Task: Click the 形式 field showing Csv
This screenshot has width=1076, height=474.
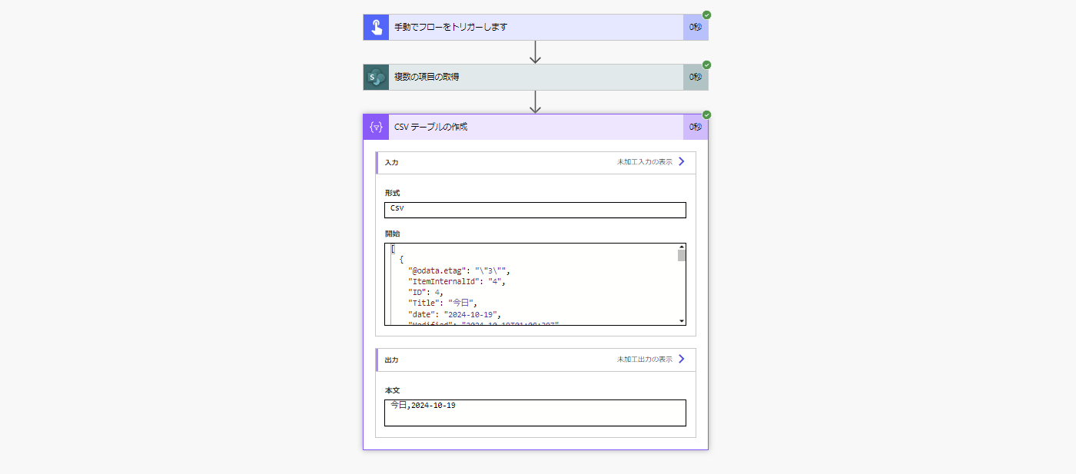Action: tap(535, 210)
